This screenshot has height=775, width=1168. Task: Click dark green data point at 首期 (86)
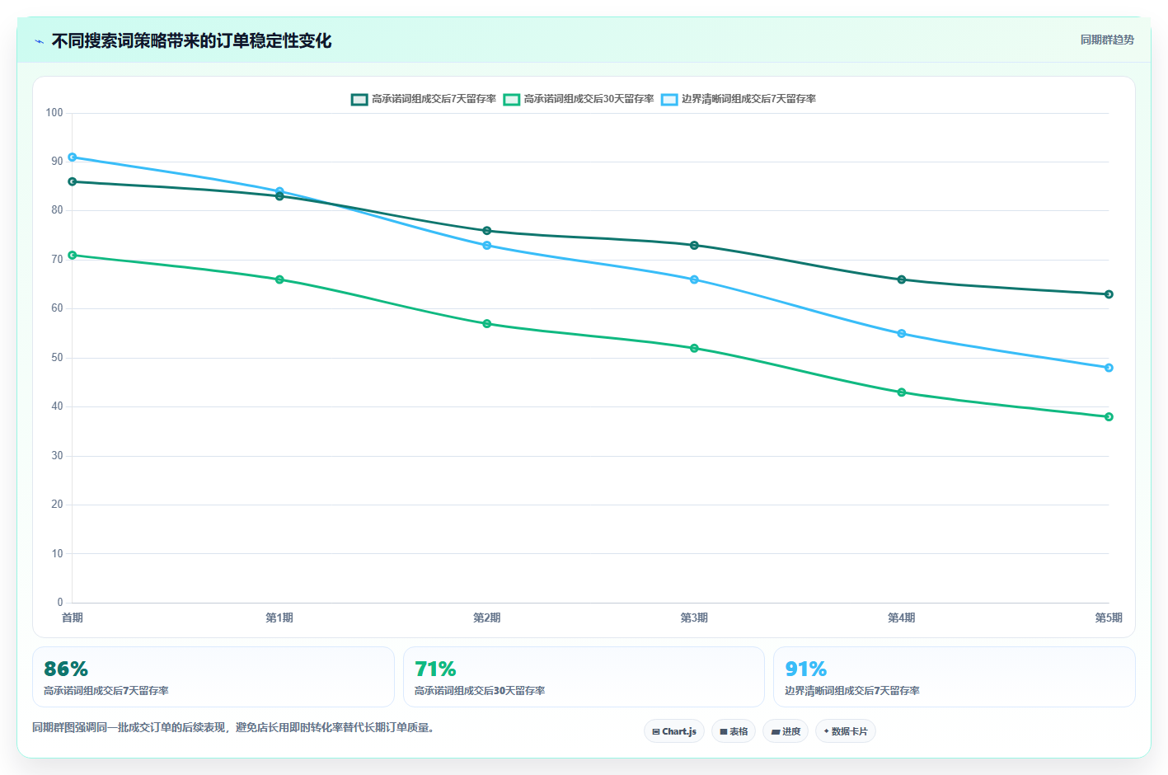[73, 181]
